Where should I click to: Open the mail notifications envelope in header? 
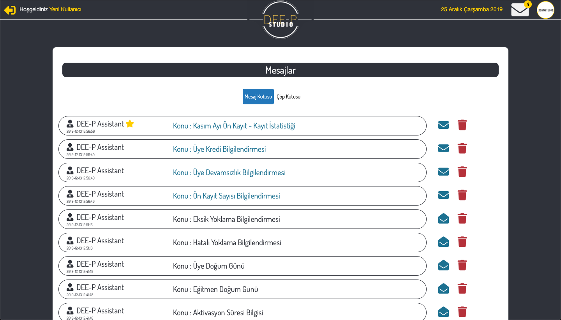point(520,10)
